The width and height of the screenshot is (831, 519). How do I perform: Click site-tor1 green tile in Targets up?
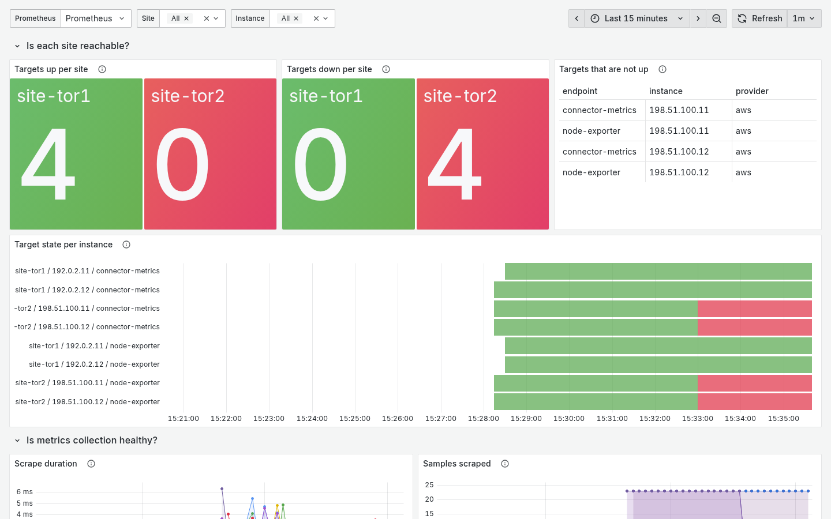(x=76, y=154)
